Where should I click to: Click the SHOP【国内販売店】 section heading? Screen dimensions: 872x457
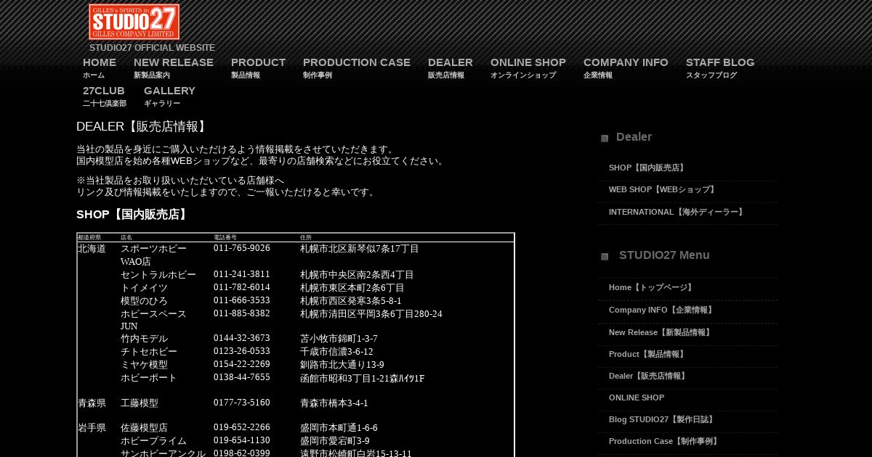pos(134,215)
